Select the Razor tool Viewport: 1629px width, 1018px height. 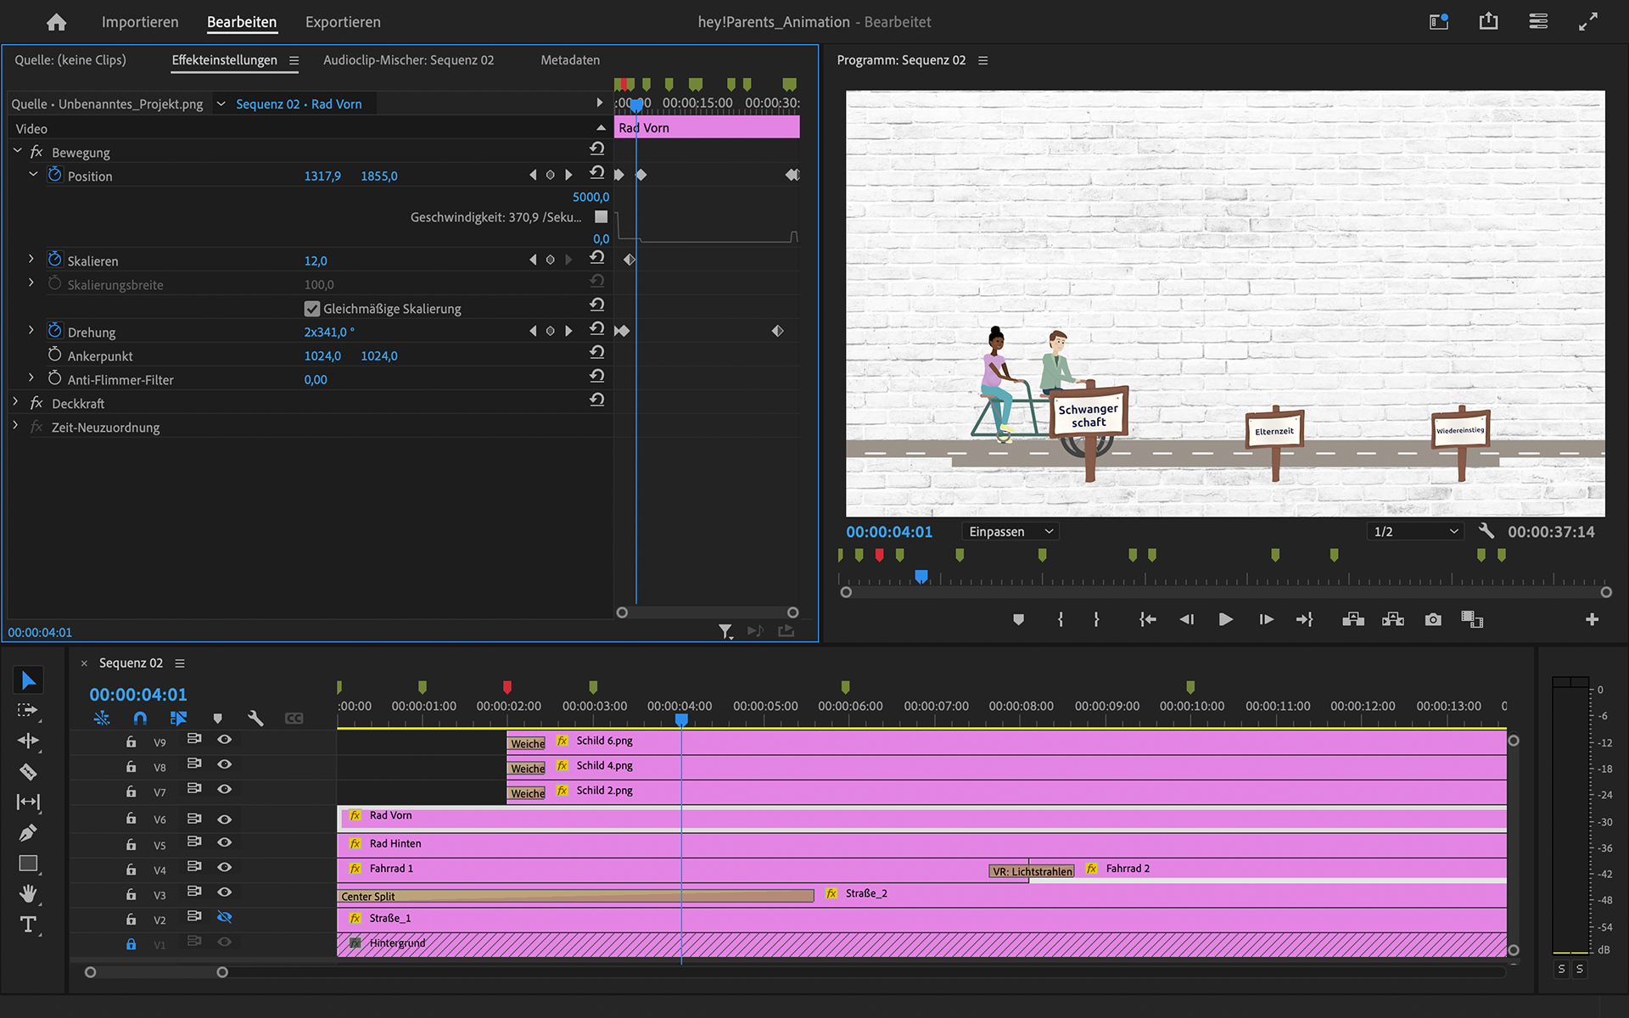(x=28, y=771)
